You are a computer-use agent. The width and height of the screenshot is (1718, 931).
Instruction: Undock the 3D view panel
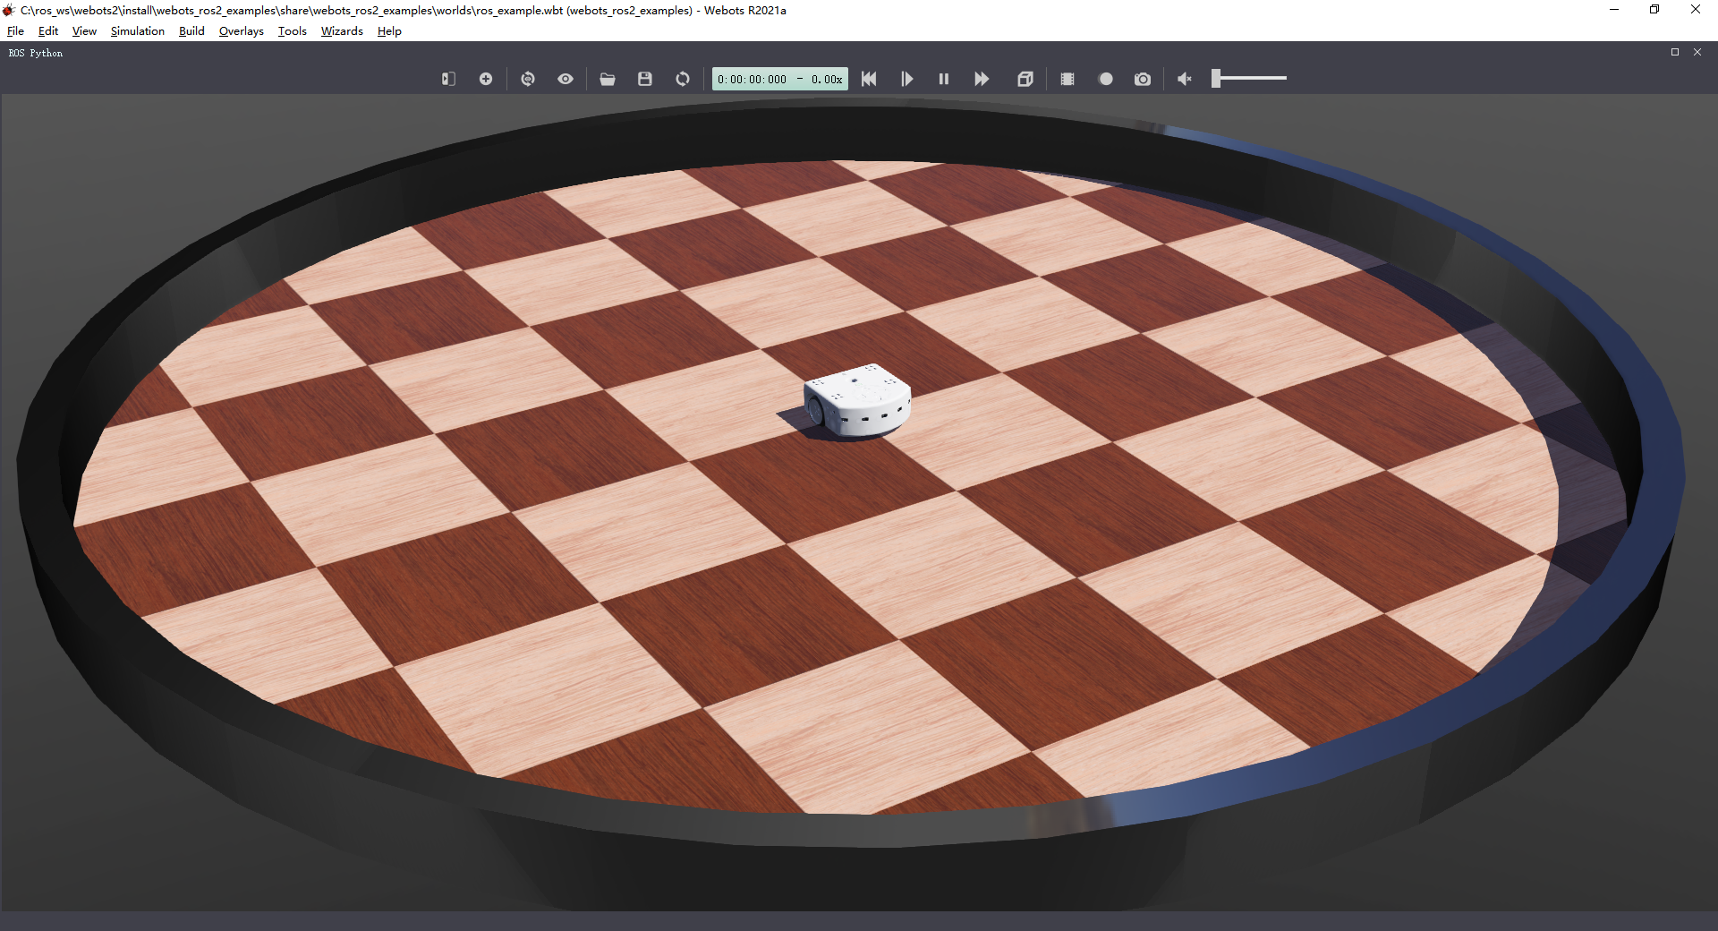pos(1675,52)
